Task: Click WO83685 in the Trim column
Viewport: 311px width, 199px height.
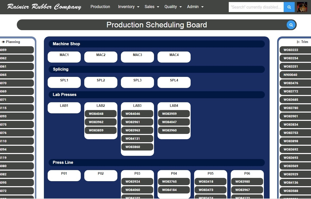Action: (x=295, y=100)
